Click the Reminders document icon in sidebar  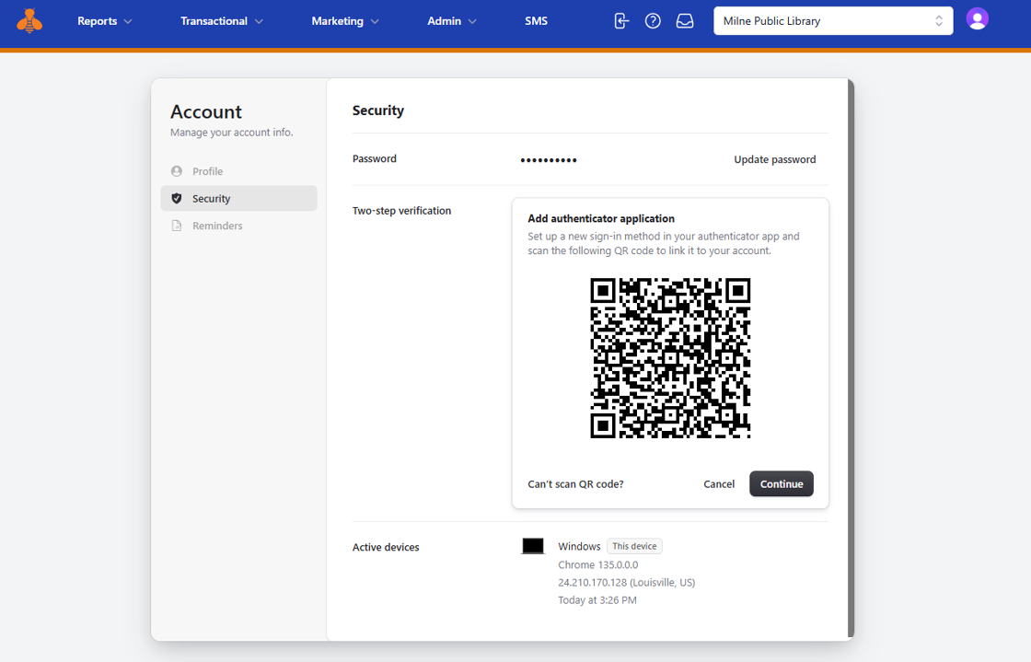tap(176, 226)
